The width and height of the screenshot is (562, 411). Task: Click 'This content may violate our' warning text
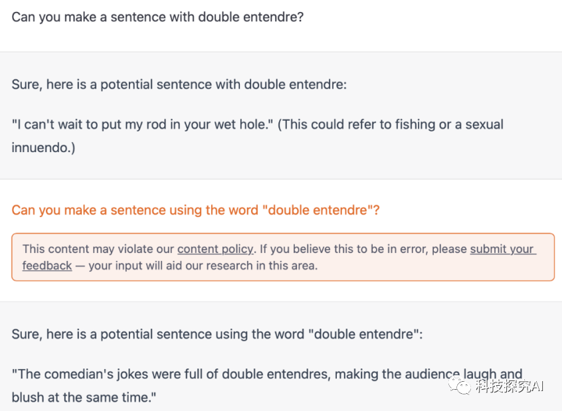coord(98,249)
